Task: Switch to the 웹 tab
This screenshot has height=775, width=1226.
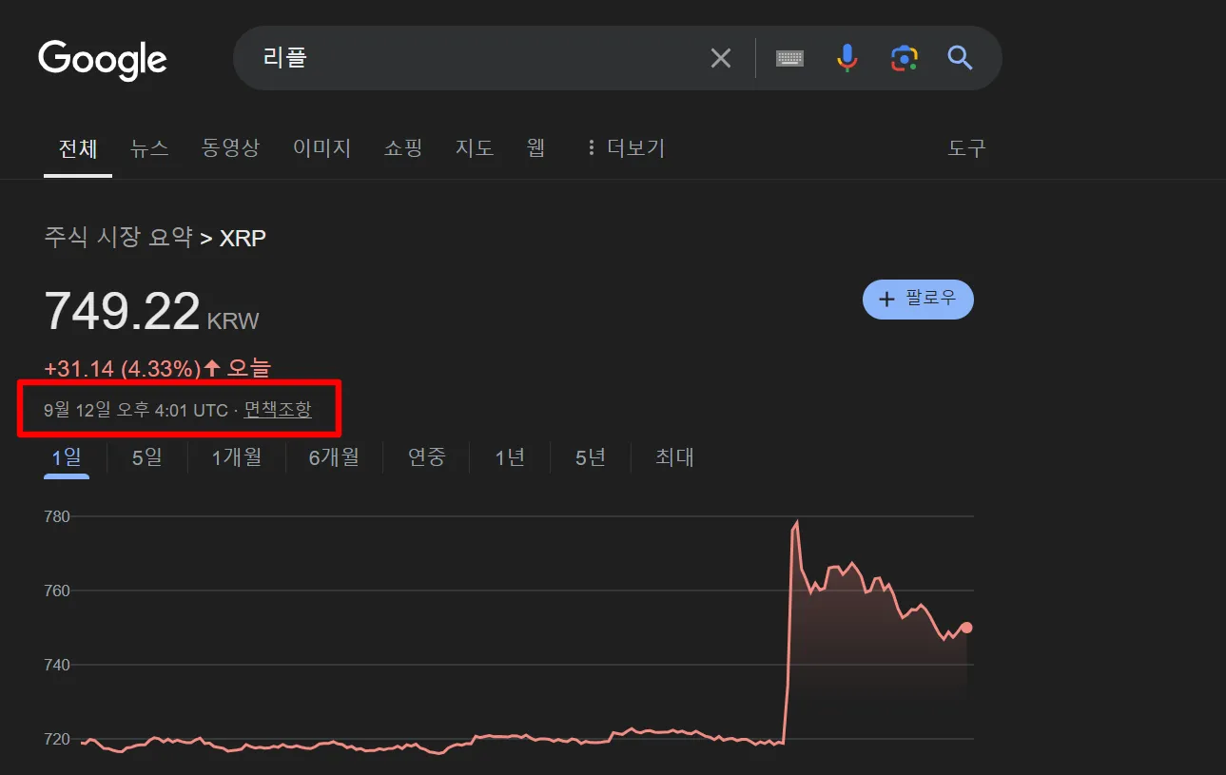Action: click(x=535, y=148)
